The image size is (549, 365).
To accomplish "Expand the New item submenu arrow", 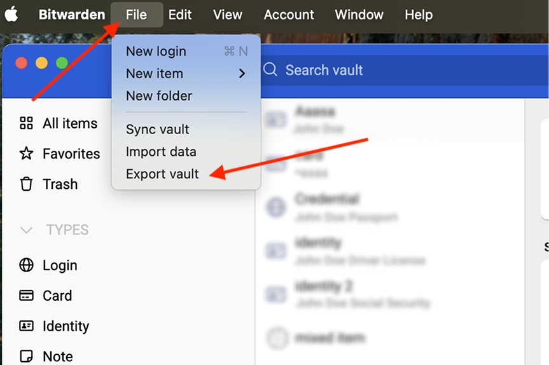I will tap(242, 74).
